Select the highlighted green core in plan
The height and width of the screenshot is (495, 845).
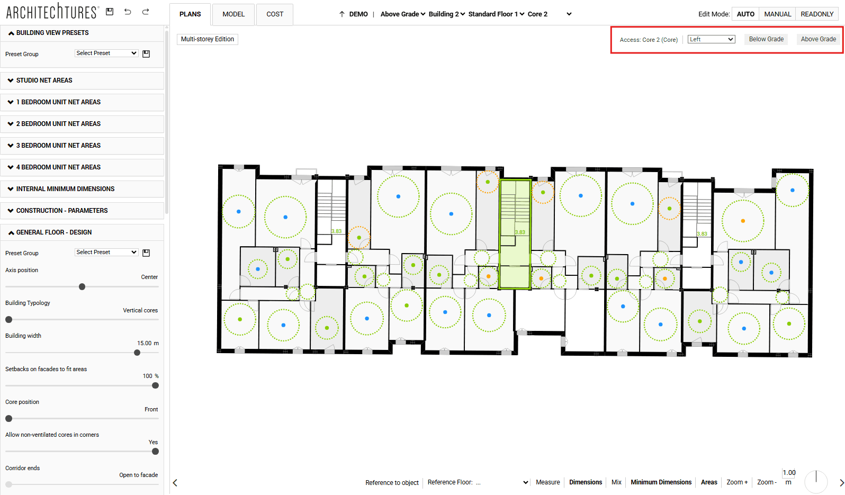coord(515,235)
